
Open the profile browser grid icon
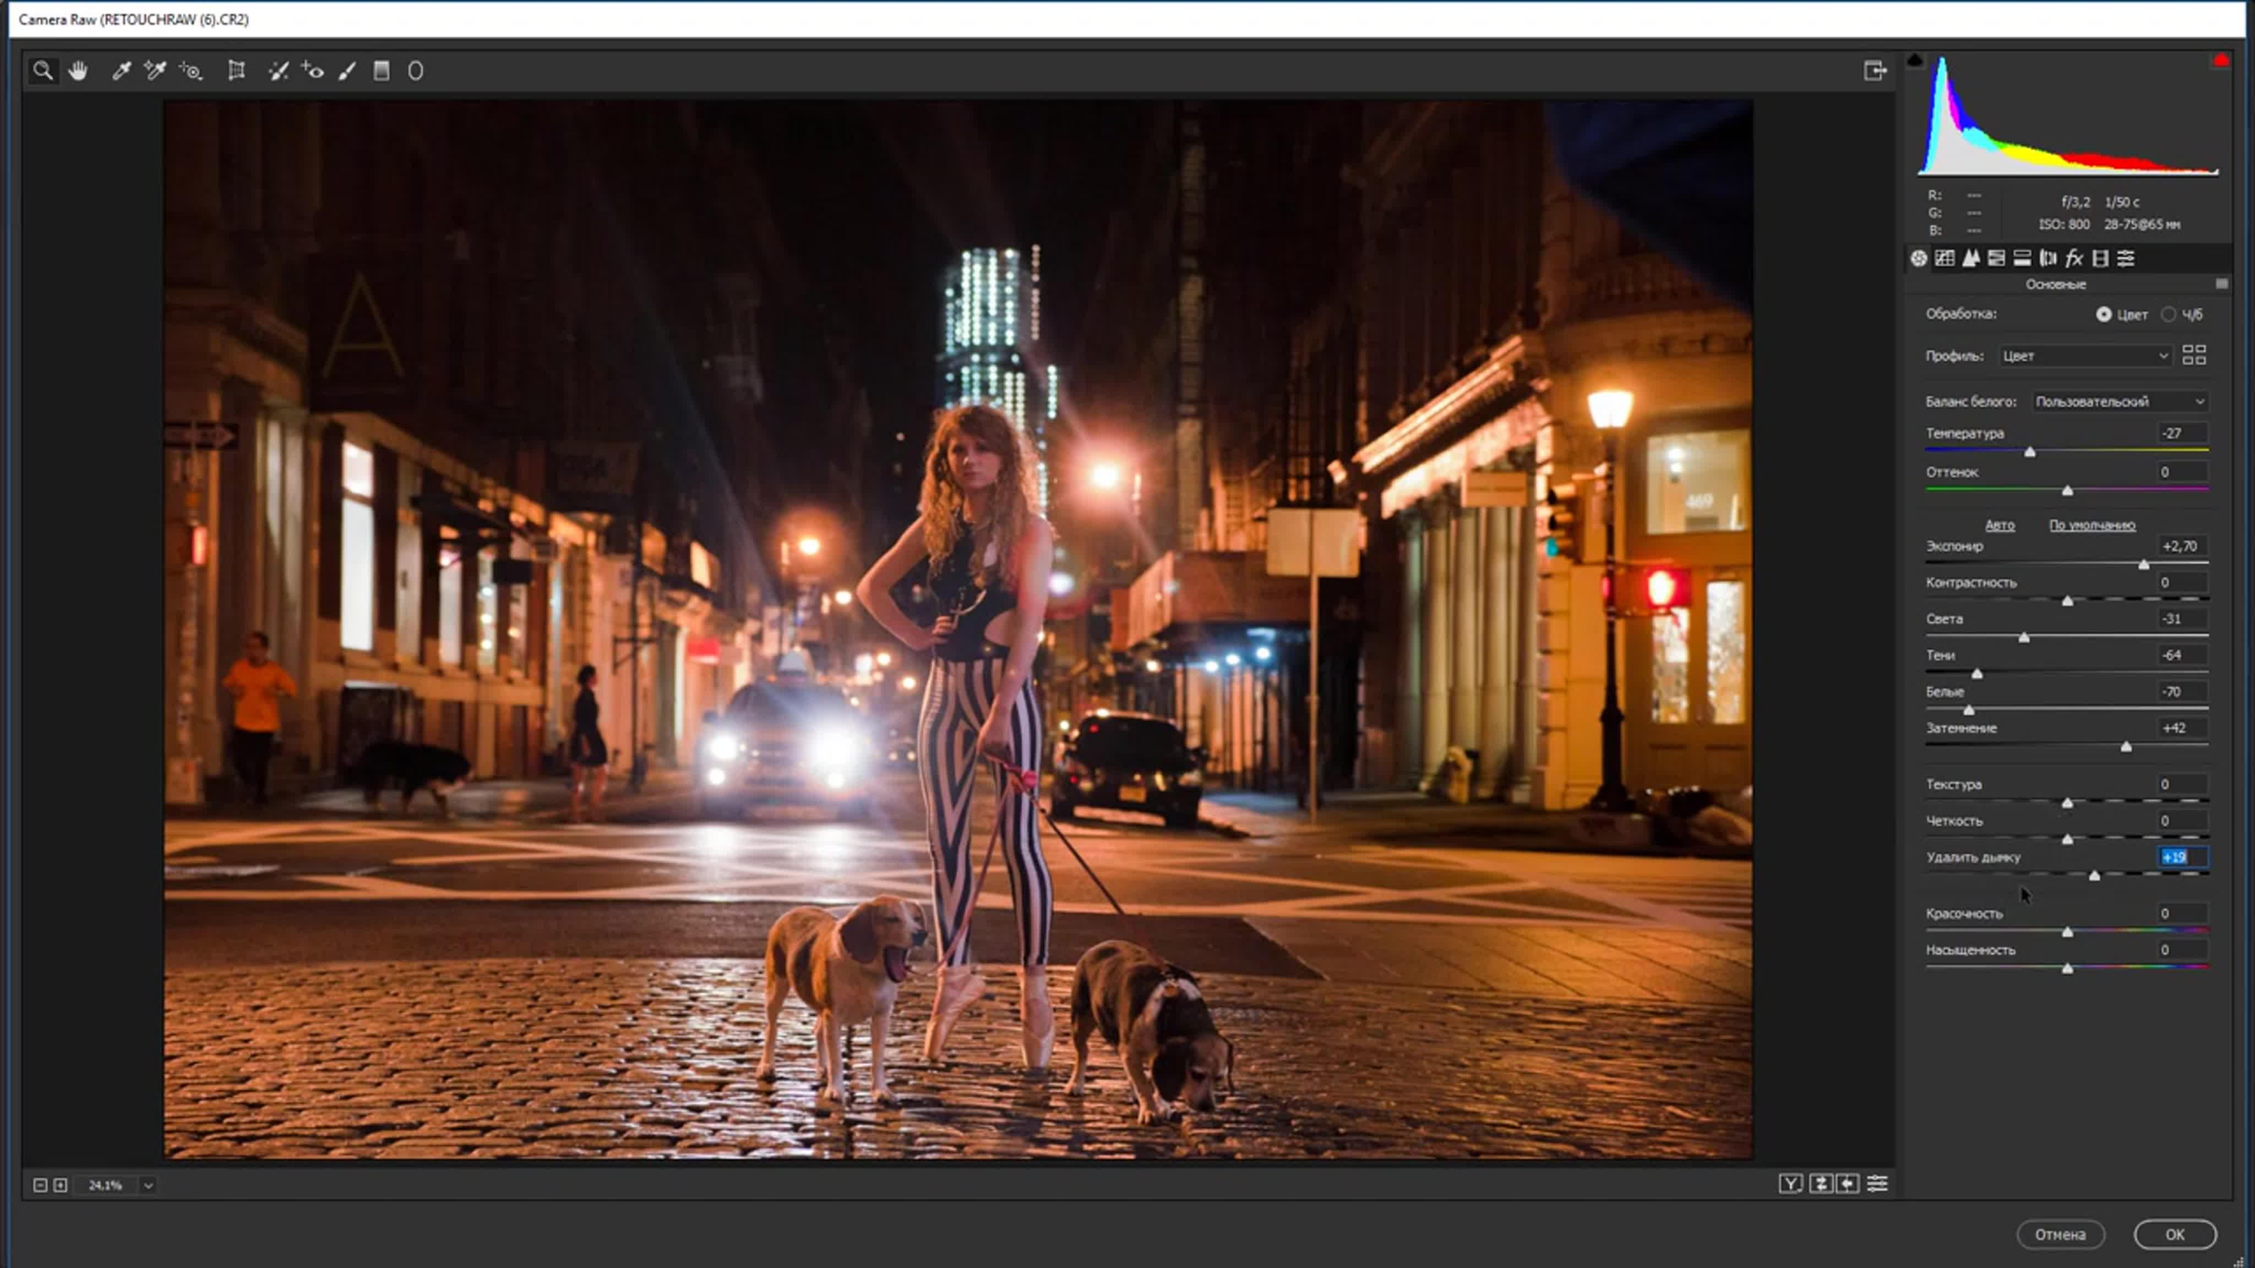[2194, 354]
